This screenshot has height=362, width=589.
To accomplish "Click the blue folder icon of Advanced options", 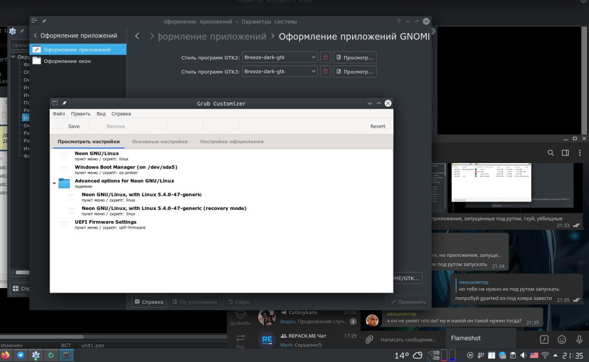I will point(64,183).
